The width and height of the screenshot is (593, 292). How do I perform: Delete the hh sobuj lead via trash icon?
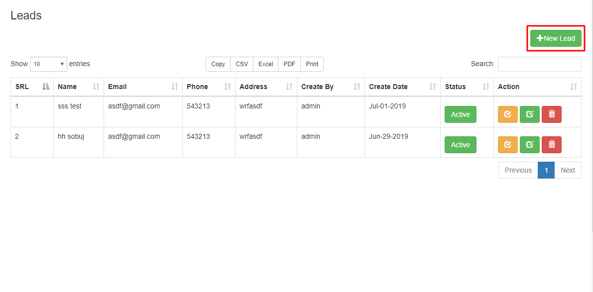pos(551,145)
